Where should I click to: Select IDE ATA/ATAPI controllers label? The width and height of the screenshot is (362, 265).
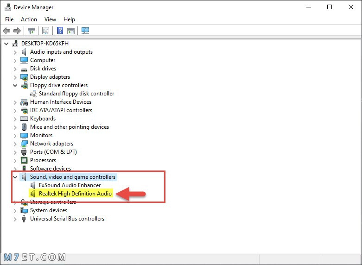(61, 110)
